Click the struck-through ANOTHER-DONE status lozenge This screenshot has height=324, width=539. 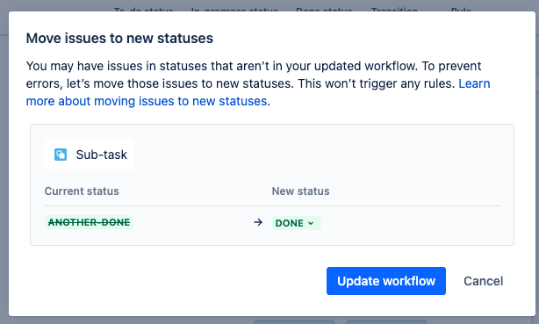tap(89, 222)
